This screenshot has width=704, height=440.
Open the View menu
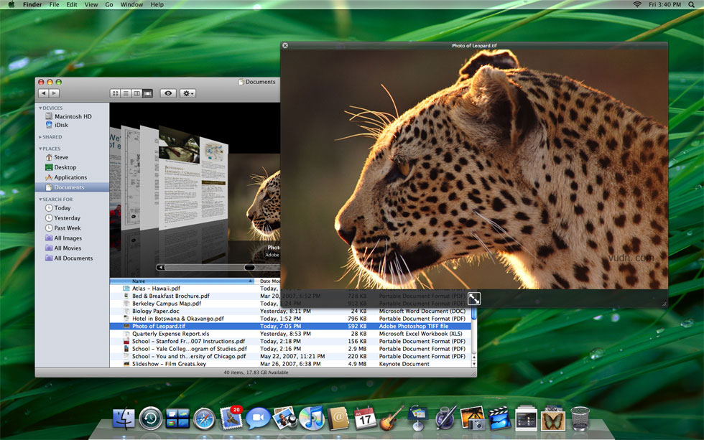[x=91, y=4]
